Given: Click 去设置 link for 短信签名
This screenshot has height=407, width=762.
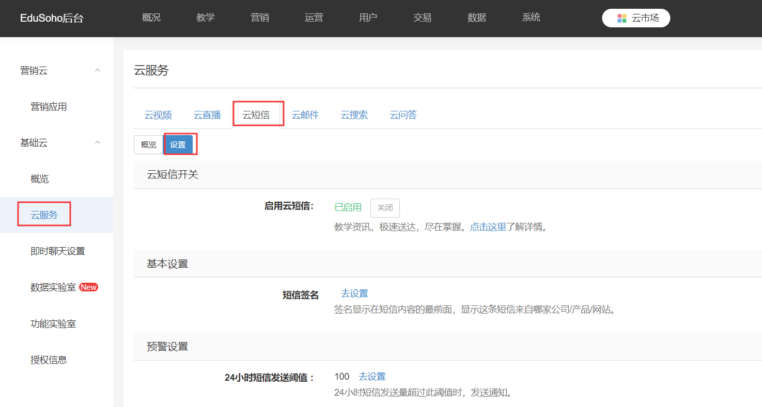Looking at the screenshot, I should (x=354, y=294).
